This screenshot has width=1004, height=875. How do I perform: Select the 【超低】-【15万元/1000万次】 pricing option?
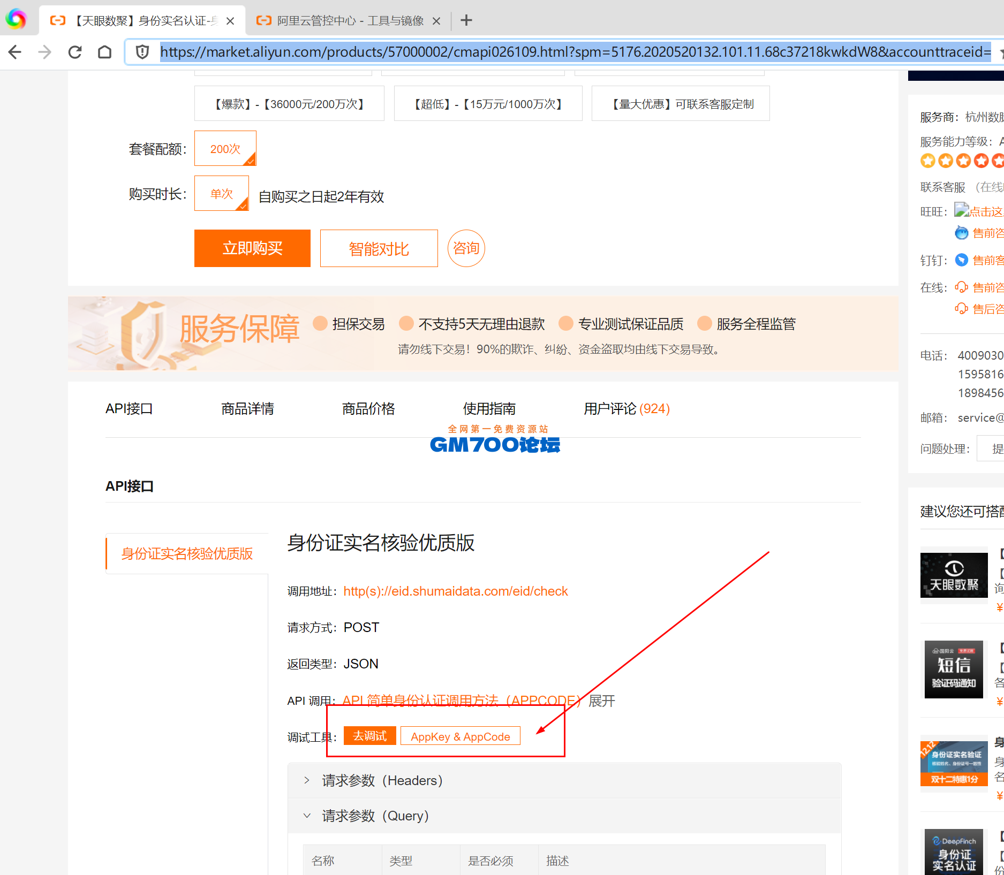(x=487, y=103)
